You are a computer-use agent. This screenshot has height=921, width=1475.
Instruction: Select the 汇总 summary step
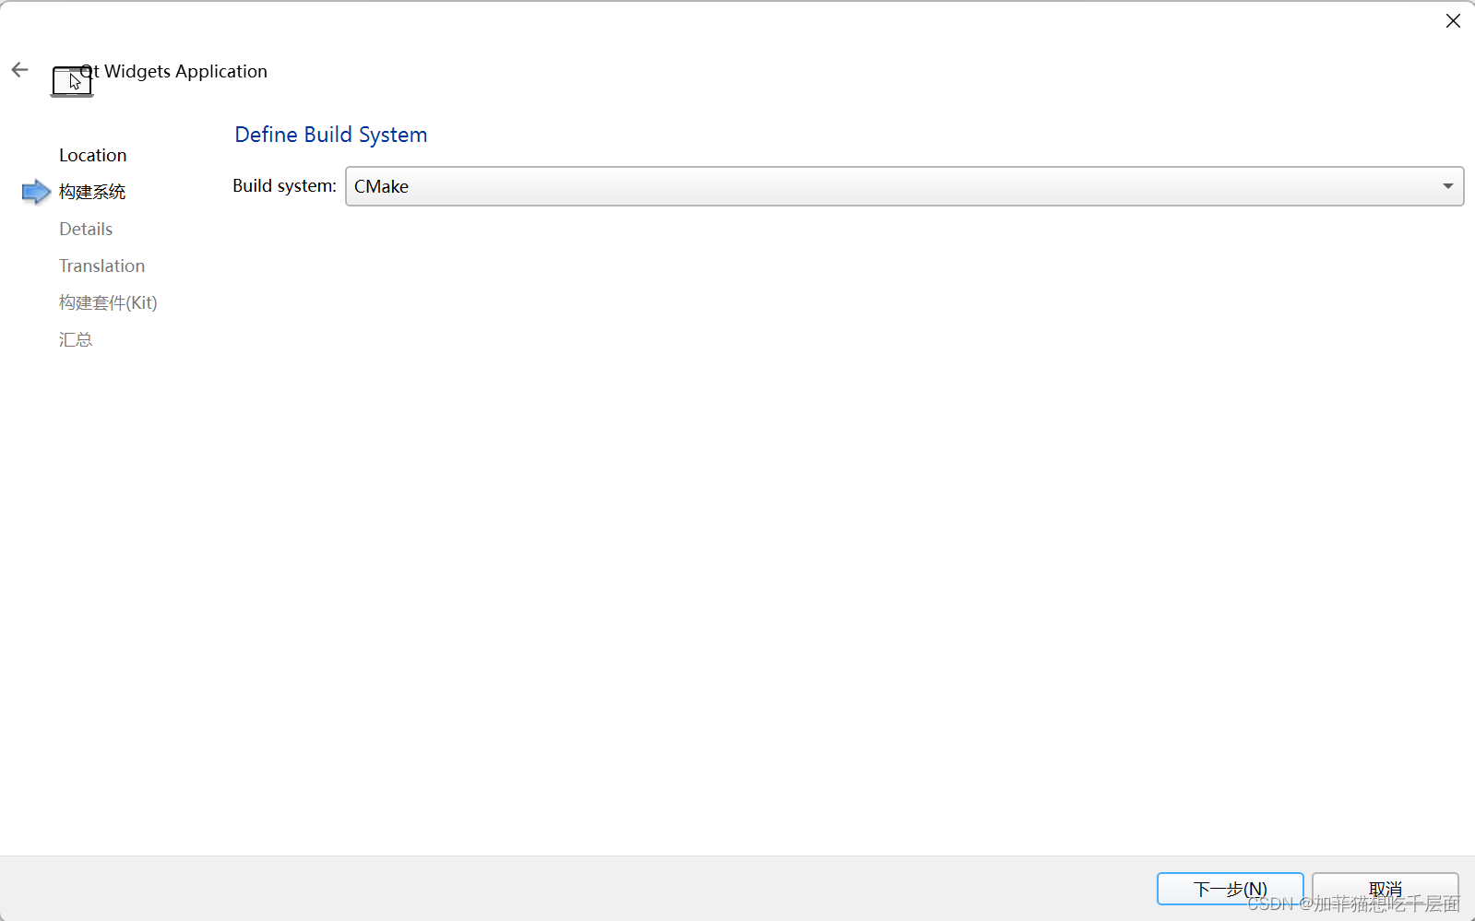(76, 339)
